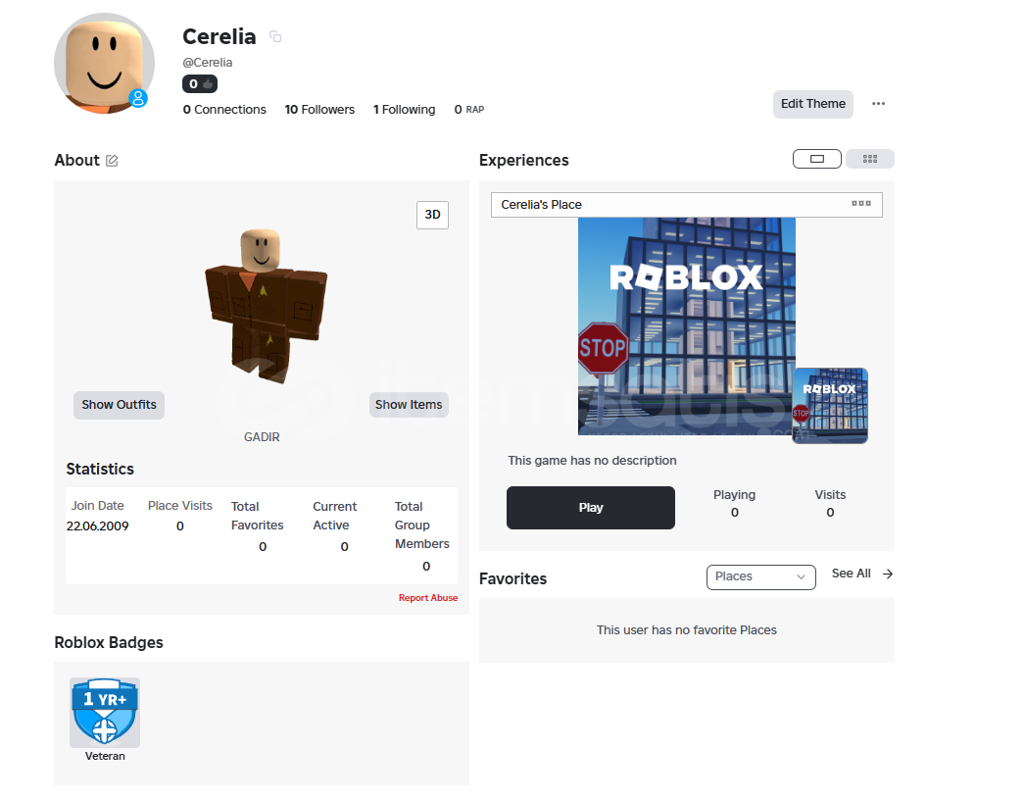Switch Experiences to slideshow view
This screenshot has height=800, width=1024.
pyautogui.click(x=817, y=159)
